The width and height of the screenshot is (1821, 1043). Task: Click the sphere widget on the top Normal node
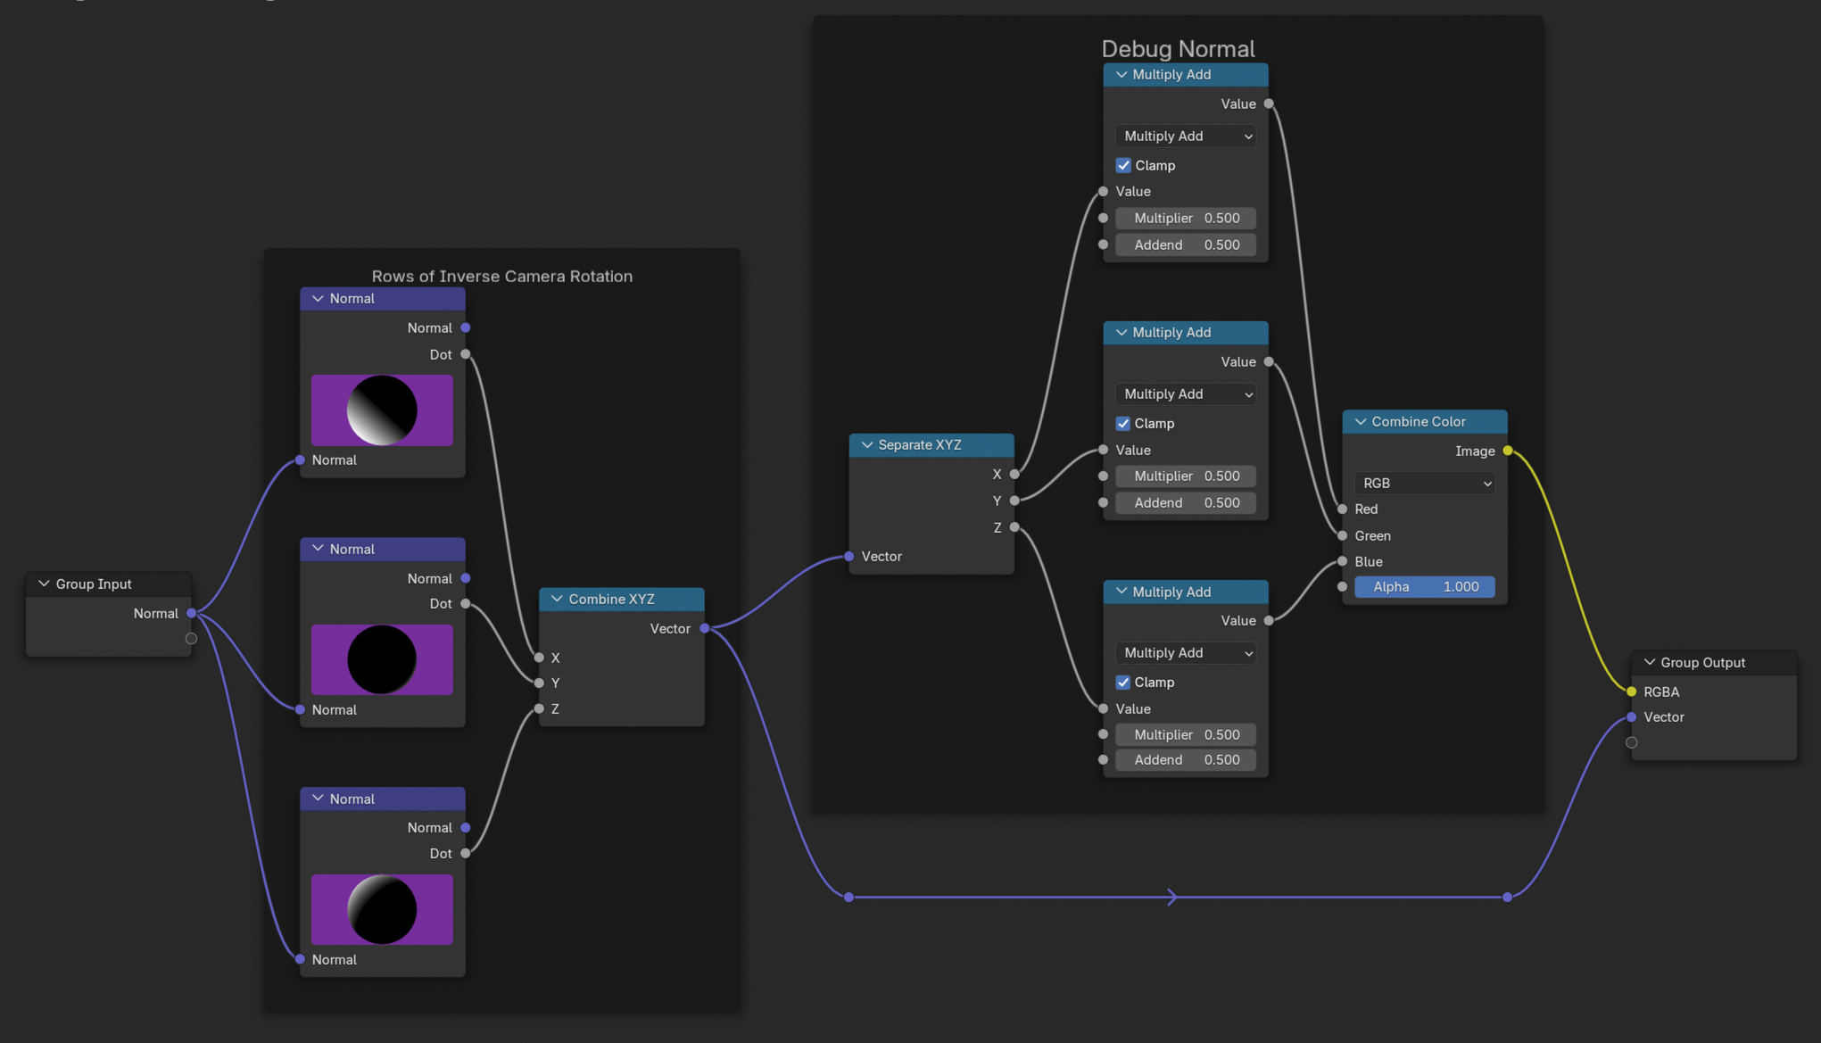(382, 410)
